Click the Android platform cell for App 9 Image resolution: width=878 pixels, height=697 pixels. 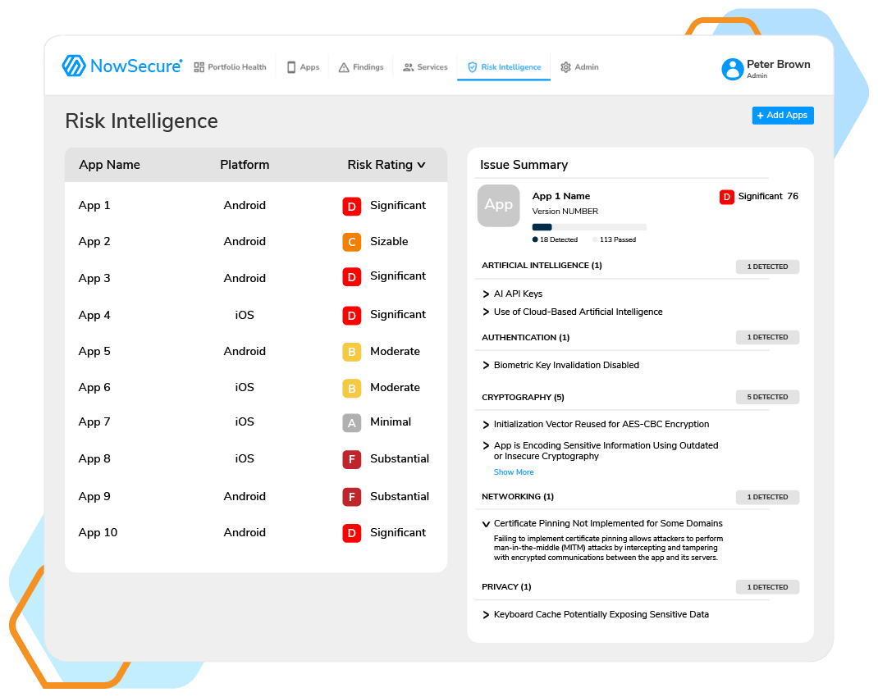coord(245,497)
